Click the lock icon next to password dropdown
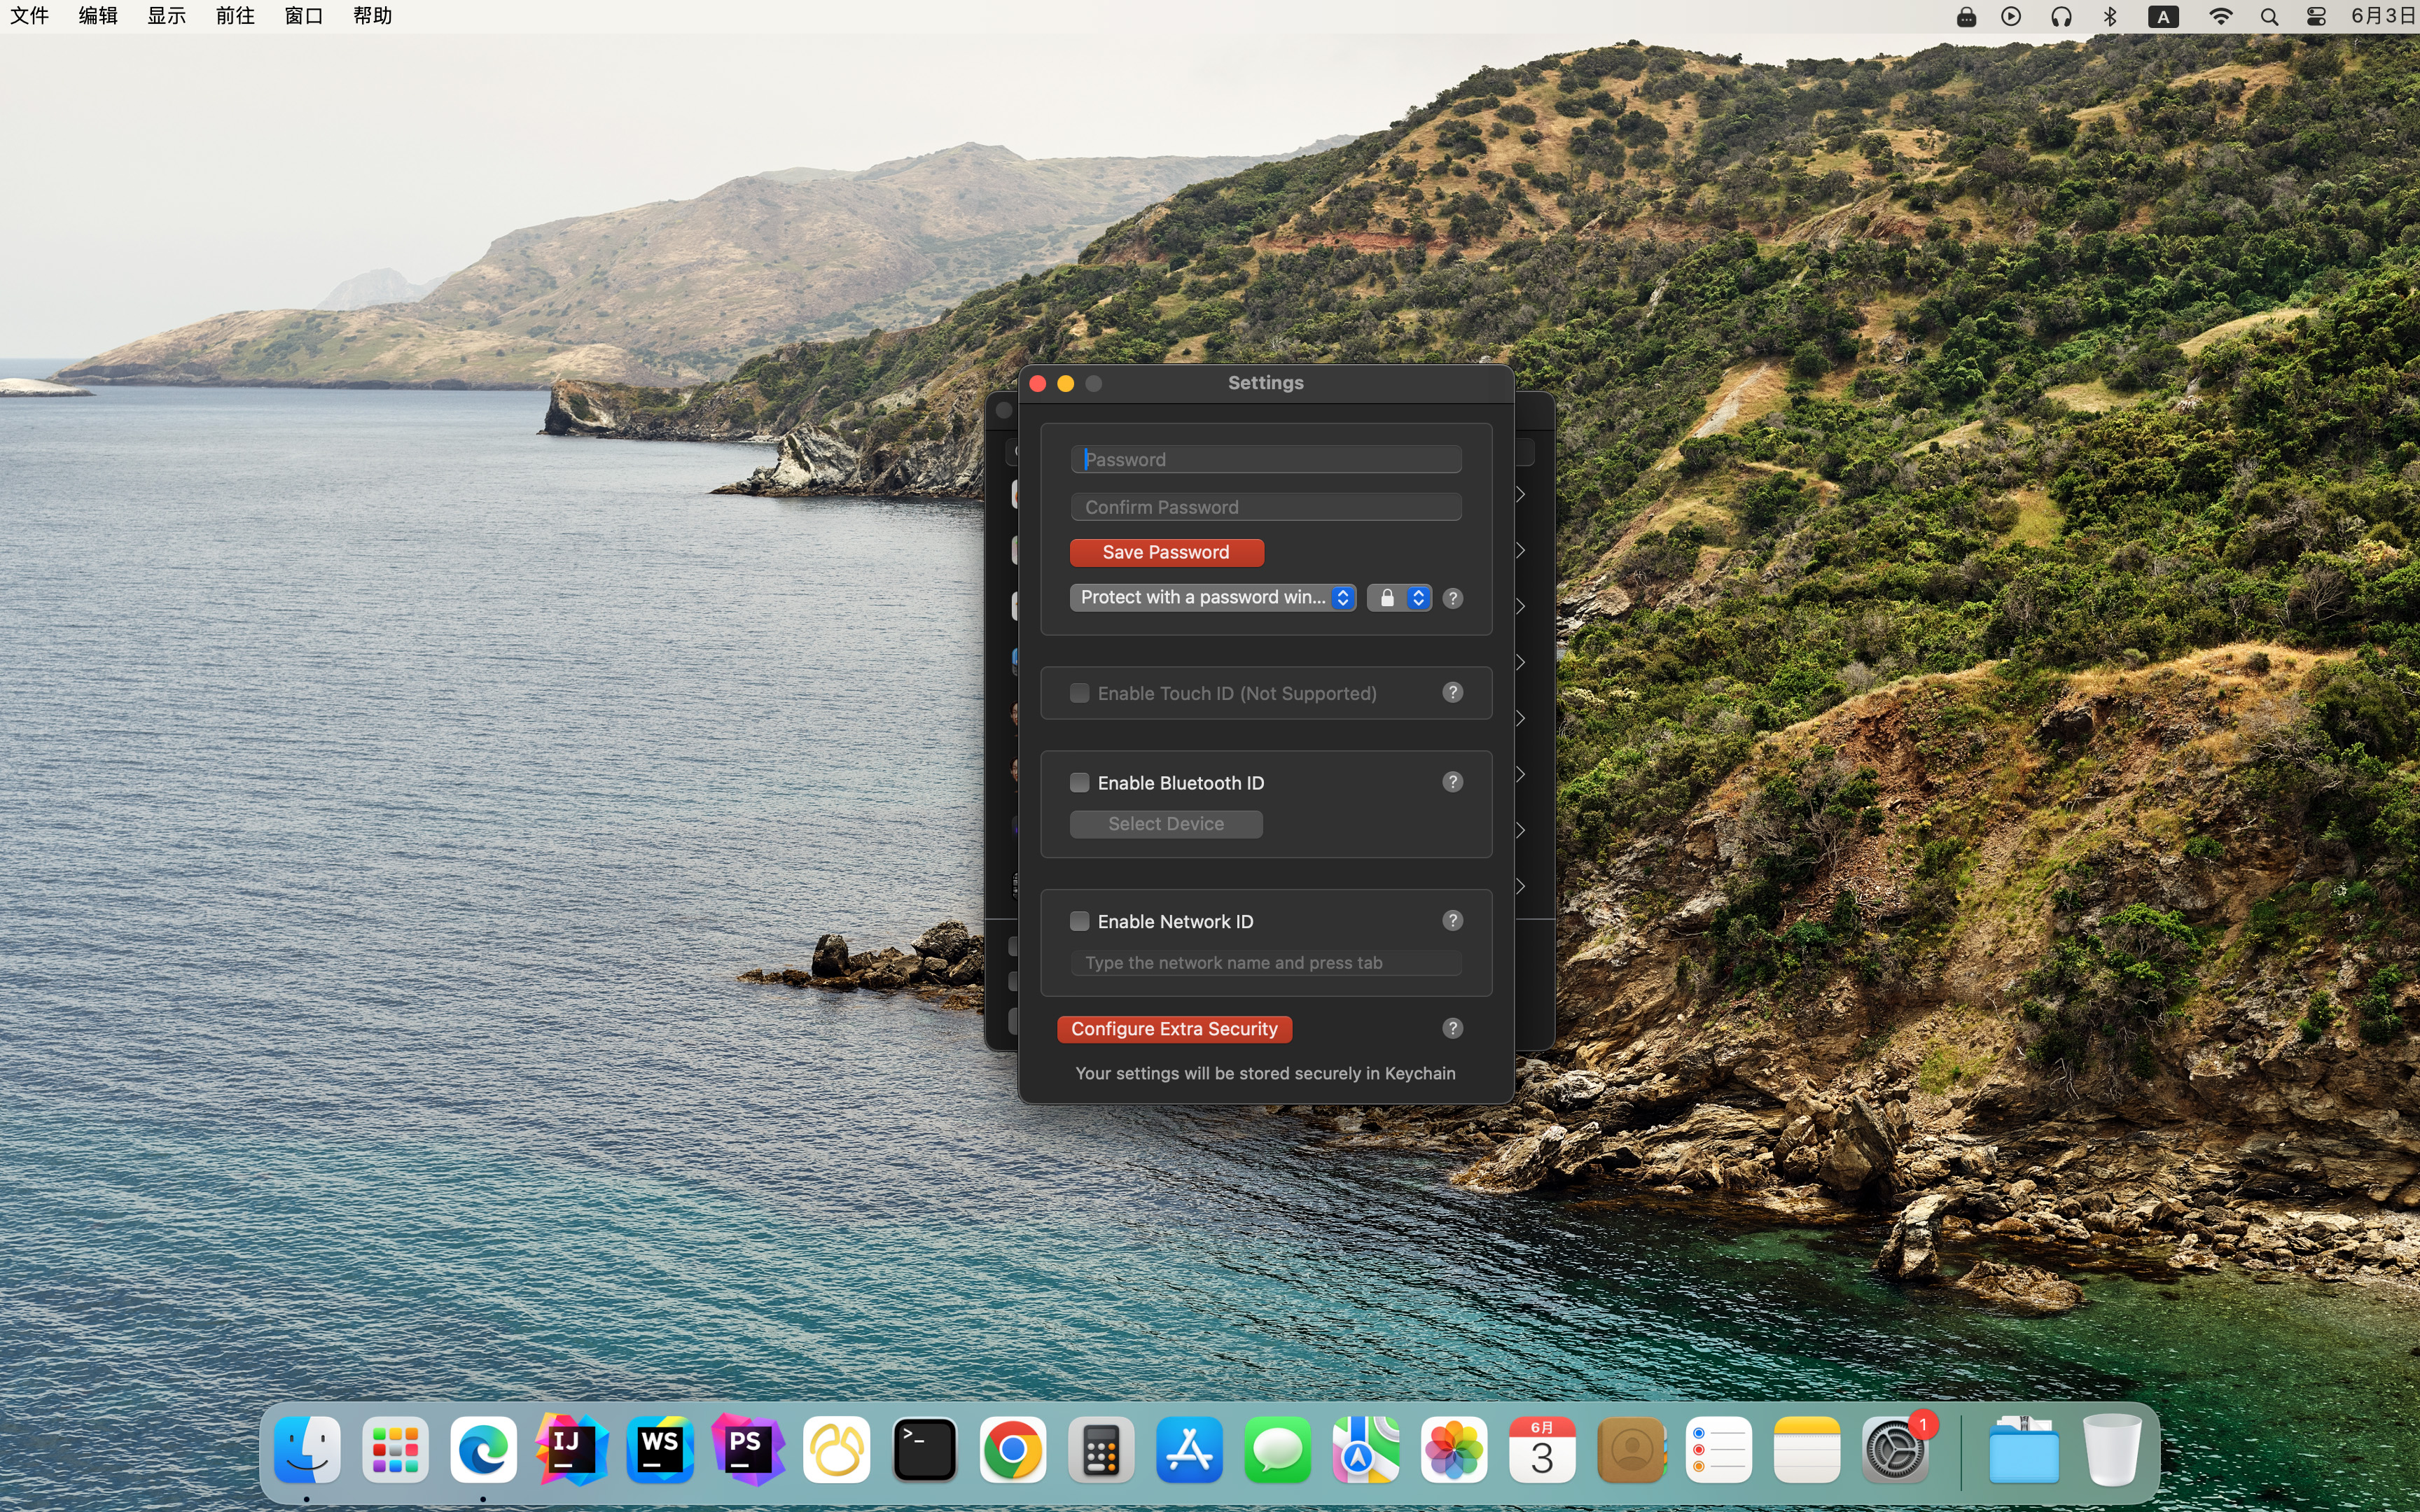 point(1385,598)
